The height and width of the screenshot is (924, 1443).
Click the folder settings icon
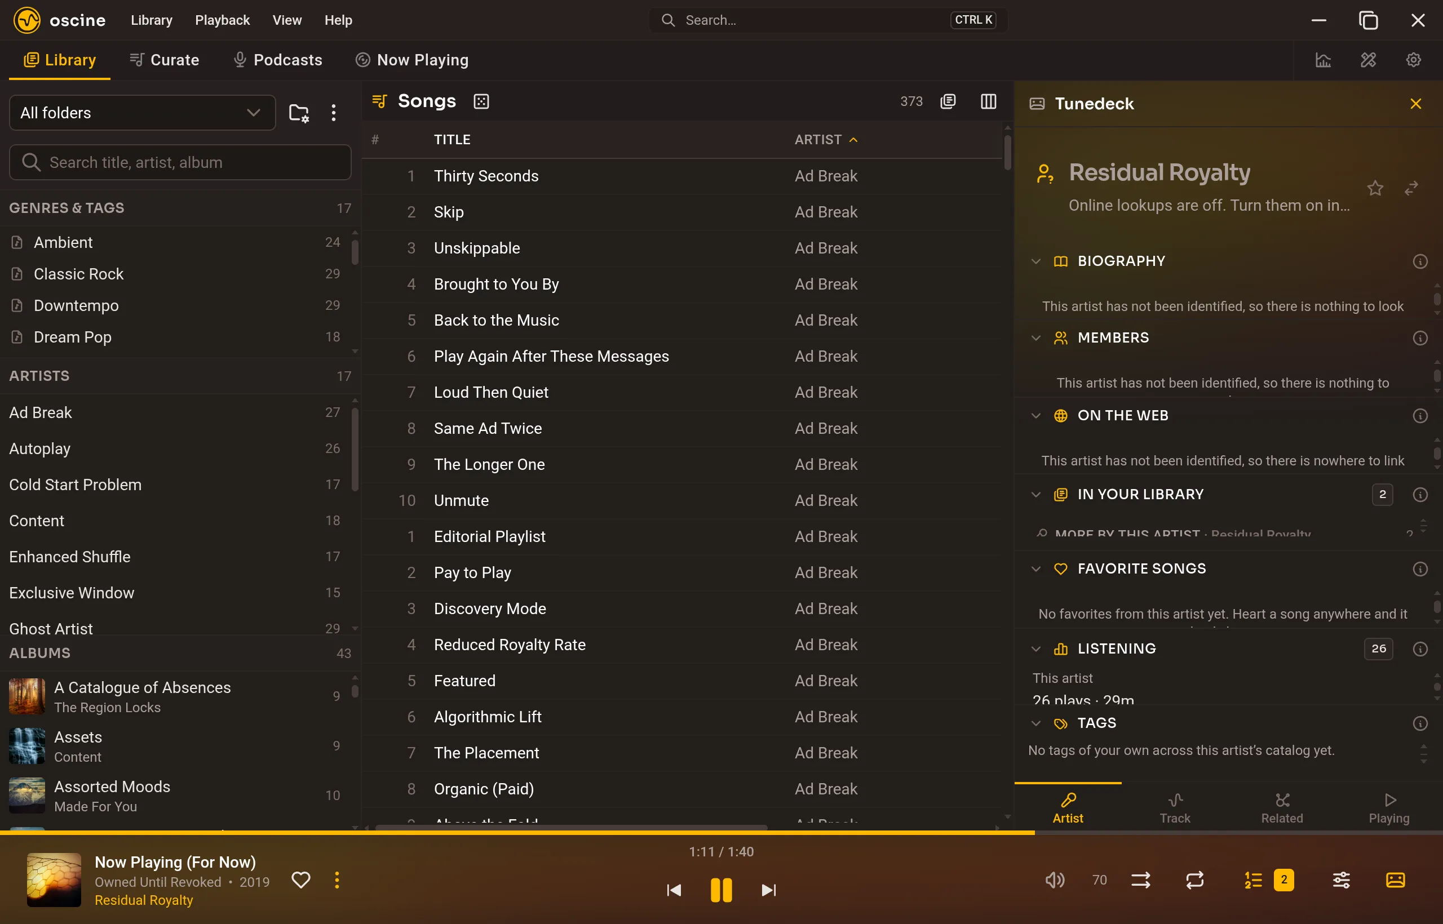[298, 113]
